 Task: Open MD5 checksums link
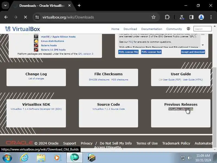[x=120, y=80]
